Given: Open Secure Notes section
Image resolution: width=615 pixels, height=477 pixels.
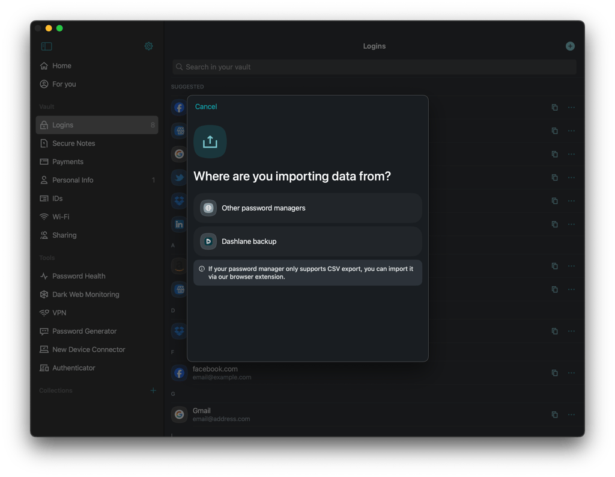Looking at the screenshot, I should tap(97, 143).
